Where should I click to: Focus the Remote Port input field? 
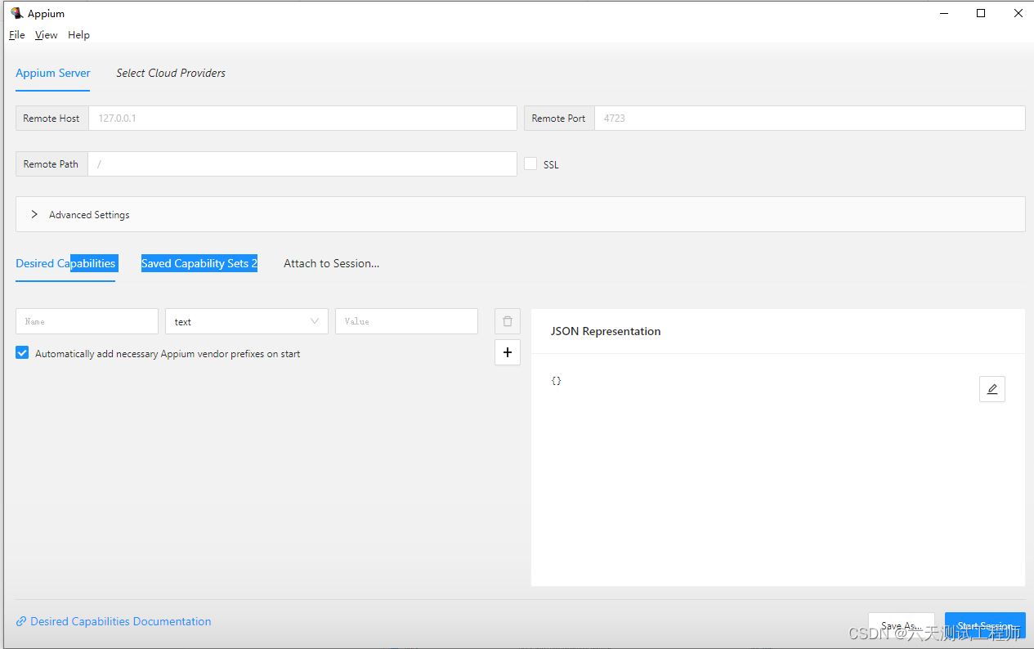809,118
